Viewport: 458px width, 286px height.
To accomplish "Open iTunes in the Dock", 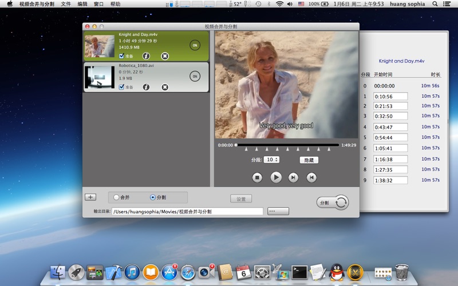I will tap(132, 272).
